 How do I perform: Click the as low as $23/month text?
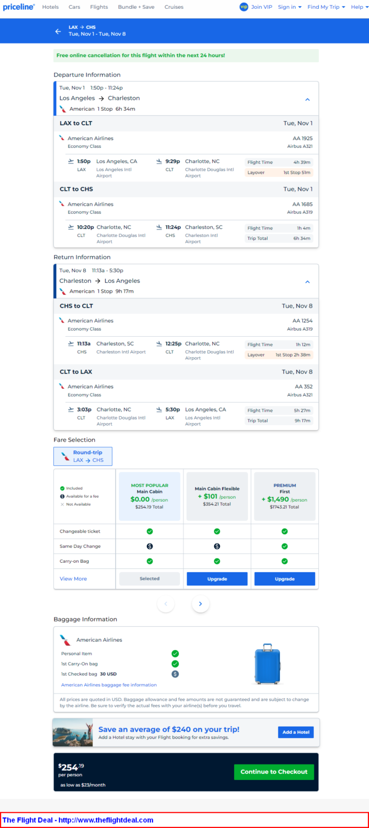click(83, 785)
